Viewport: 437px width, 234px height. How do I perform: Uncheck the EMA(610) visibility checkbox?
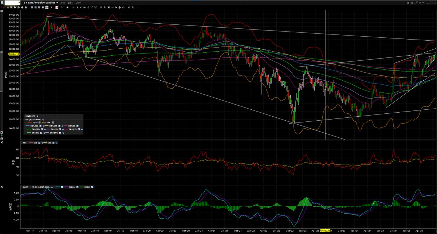tap(79, 129)
